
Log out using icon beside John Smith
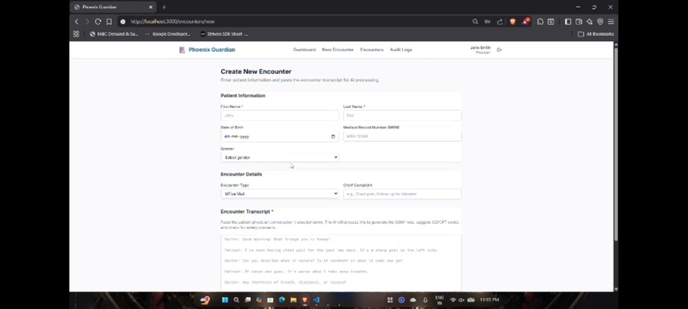(x=499, y=50)
